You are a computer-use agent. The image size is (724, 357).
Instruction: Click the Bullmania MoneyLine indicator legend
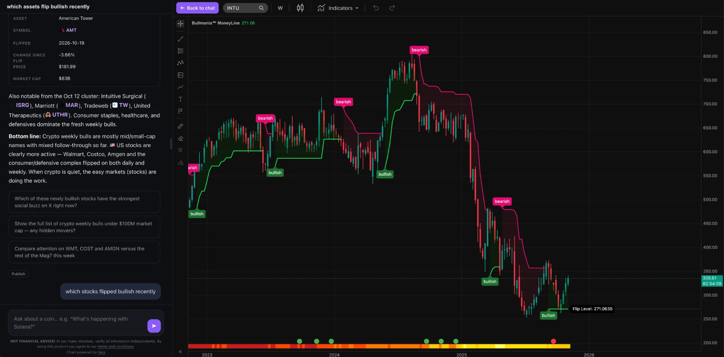223,23
